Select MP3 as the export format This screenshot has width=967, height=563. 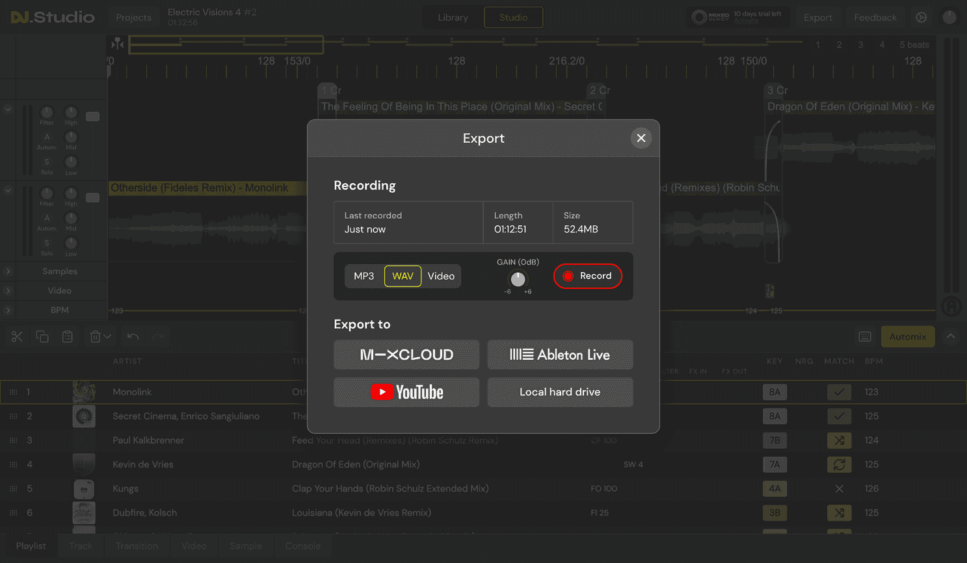[364, 276]
